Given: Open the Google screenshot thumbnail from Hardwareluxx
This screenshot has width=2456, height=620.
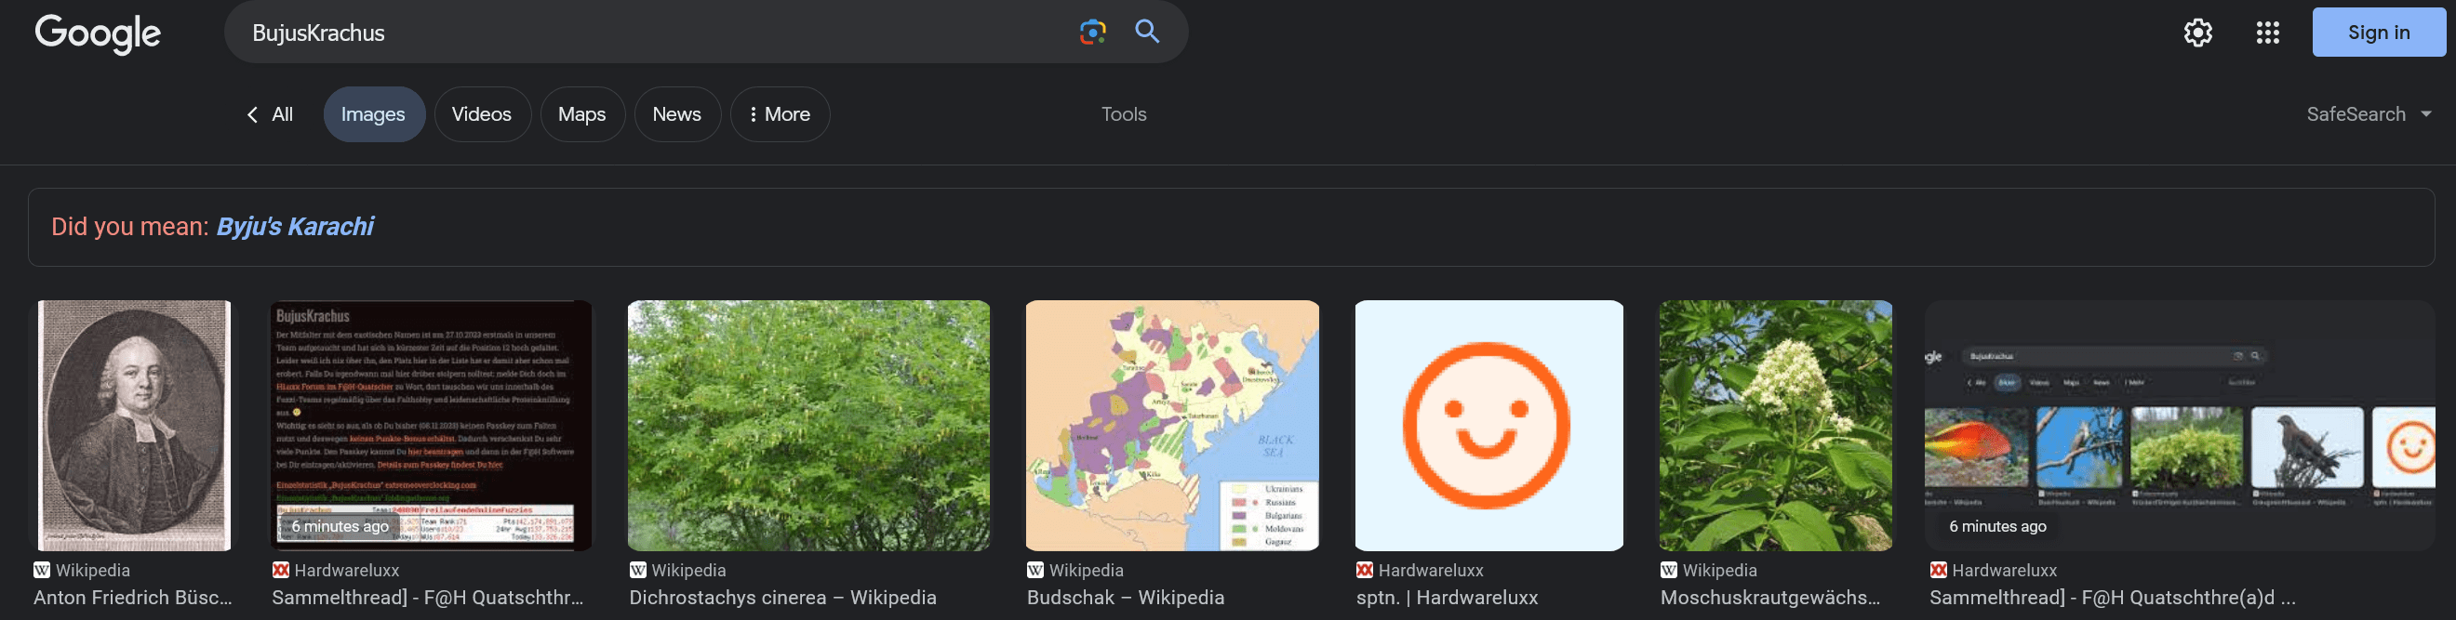Looking at the screenshot, I should point(2180,426).
